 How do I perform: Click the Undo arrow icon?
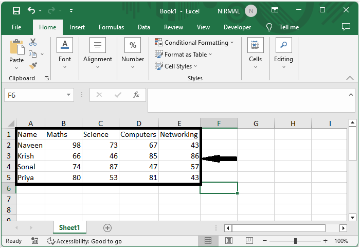pyautogui.click(x=32, y=10)
